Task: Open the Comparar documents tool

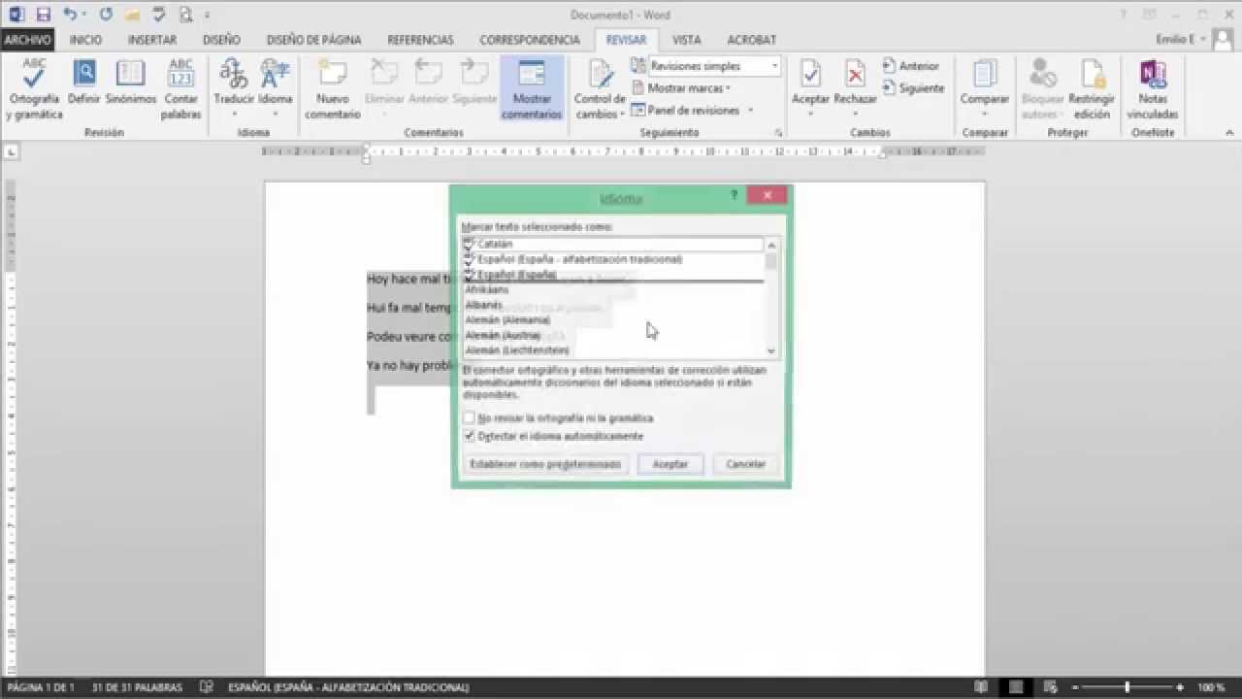Action: [x=985, y=83]
